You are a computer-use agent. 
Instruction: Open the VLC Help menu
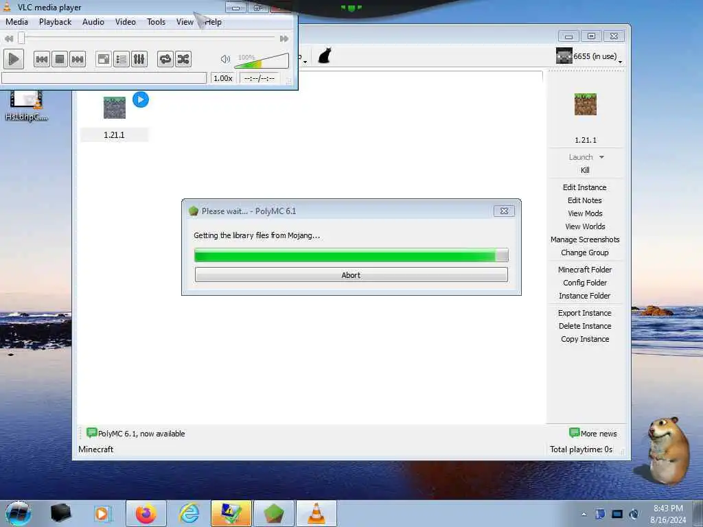click(214, 22)
